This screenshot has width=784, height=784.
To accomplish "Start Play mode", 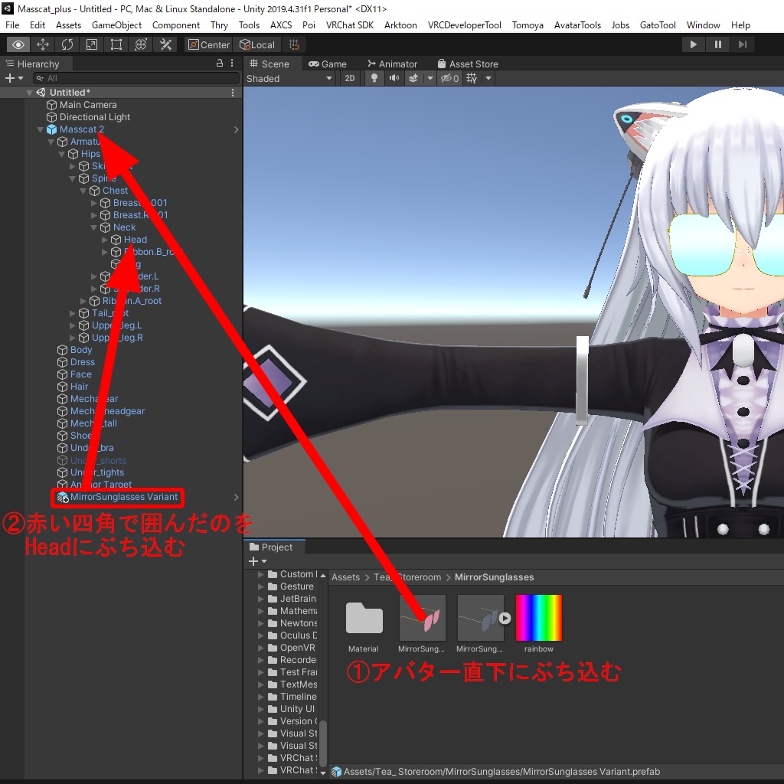I will [x=693, y=44].
